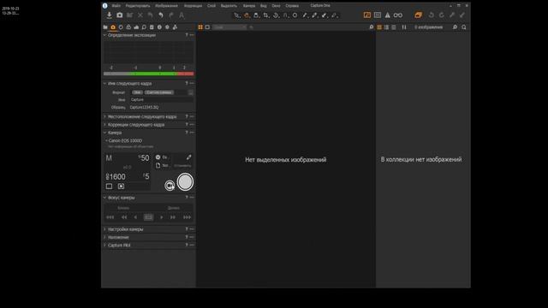Expand the Коррекции следующего кадра panel
The image size is (548, 308).
(x=104, y=125)
